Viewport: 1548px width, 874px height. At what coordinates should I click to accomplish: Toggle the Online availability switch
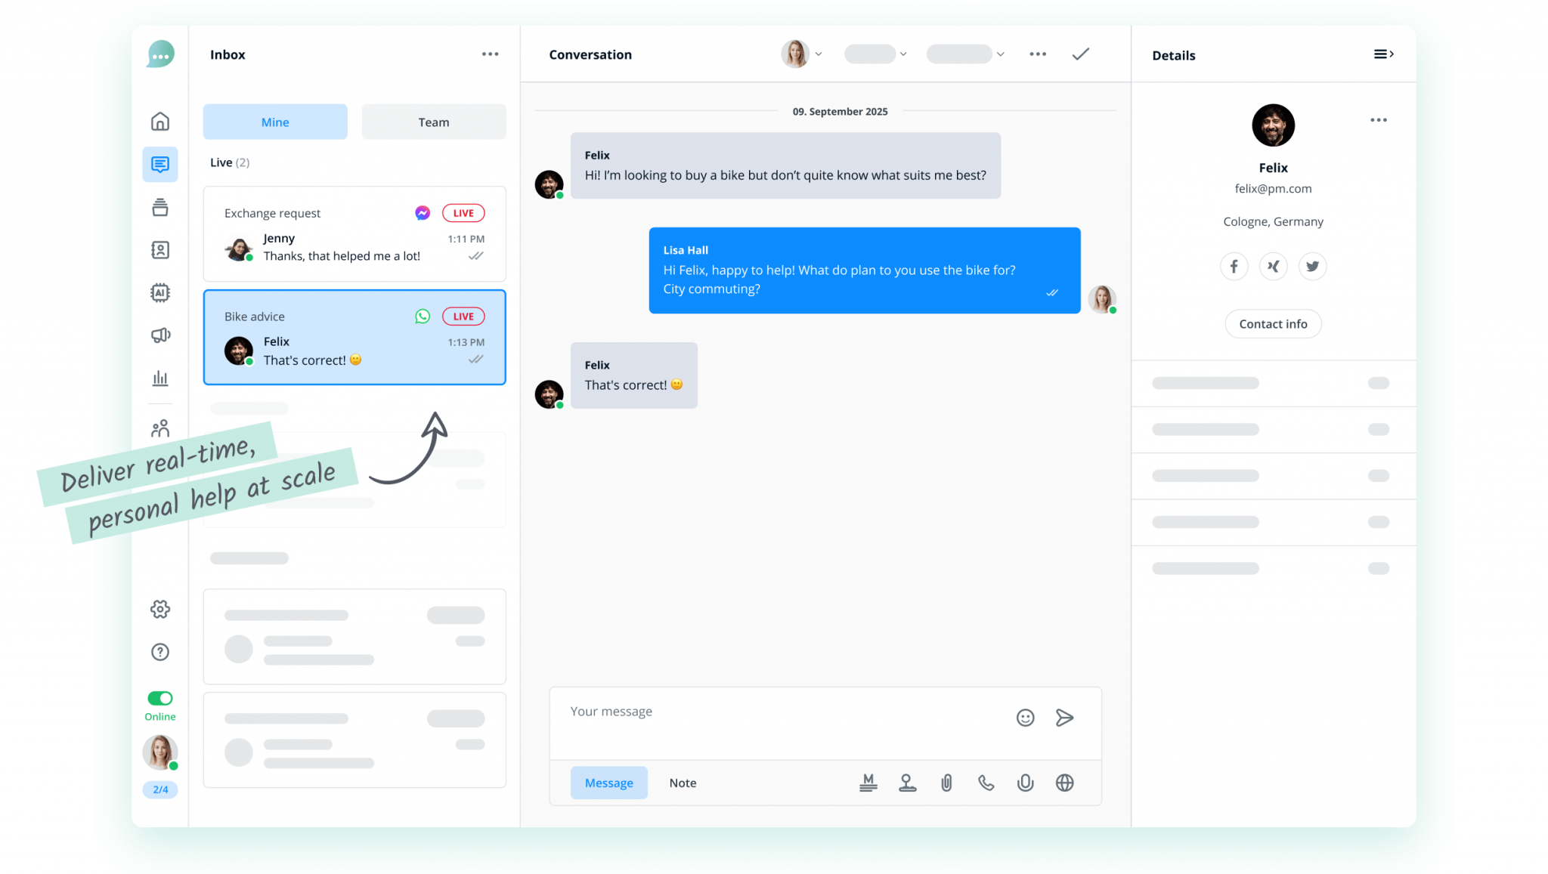click(x=159, y=698)
